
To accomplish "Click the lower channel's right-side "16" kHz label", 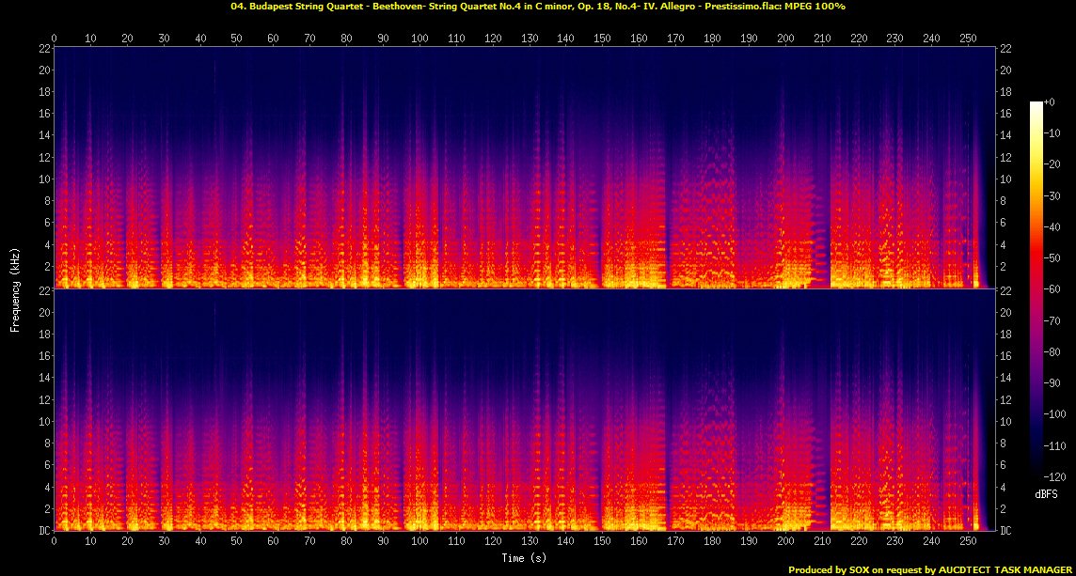I will click(1007, 356).
